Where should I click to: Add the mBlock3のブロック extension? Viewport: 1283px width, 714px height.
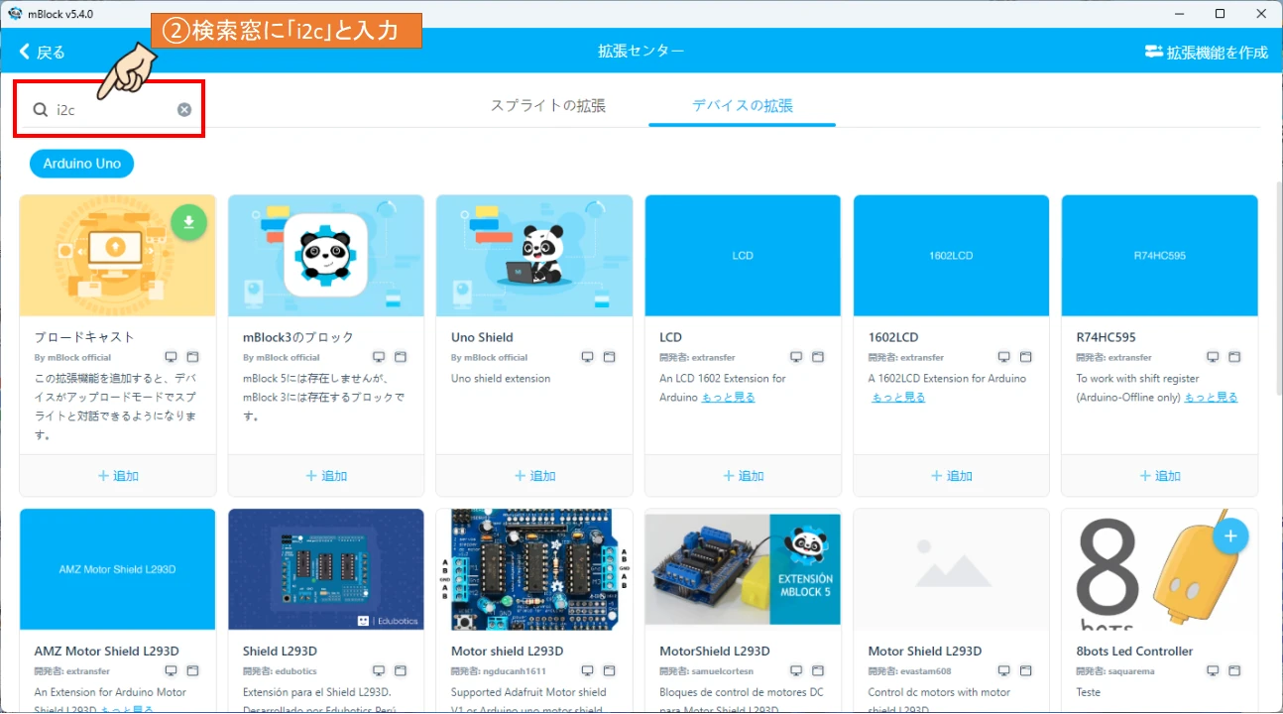pos(326,476)
